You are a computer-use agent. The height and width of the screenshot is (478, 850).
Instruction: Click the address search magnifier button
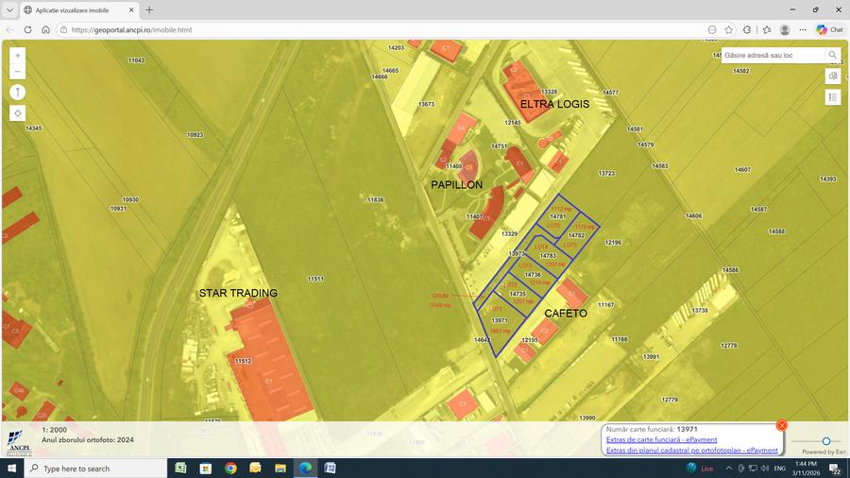pyautogui.click(x=832, y=56)
